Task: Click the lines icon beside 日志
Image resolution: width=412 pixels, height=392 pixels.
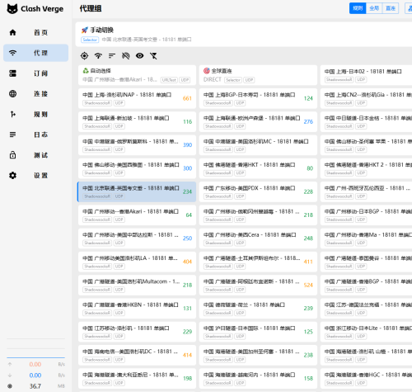Action: (12, 135)
